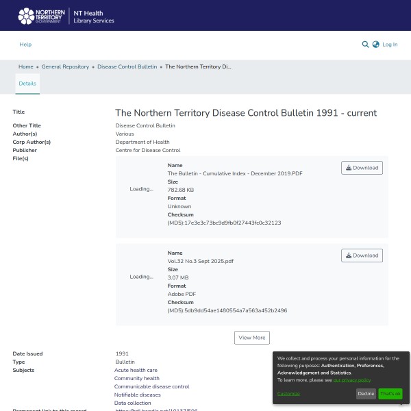Open the Data collection subject
The image size is (411, 411).
pyautogui.click(x=132, y=403)
